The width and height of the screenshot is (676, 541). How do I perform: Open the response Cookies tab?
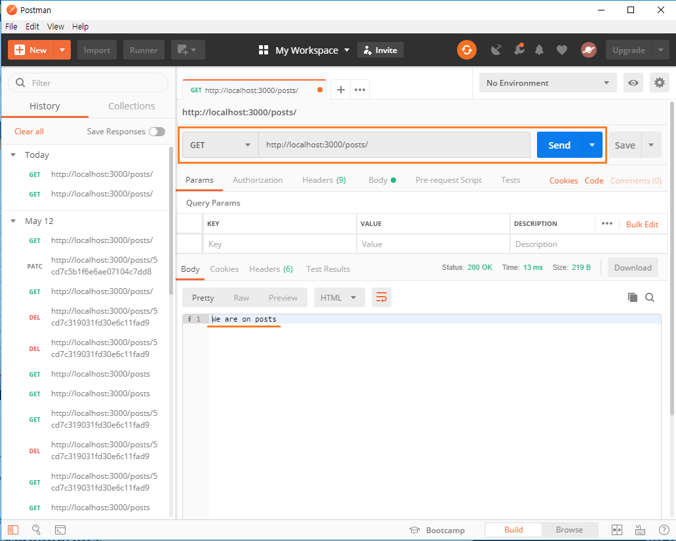[x=224, y=269]
